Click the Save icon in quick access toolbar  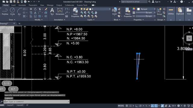click(11, 2)
